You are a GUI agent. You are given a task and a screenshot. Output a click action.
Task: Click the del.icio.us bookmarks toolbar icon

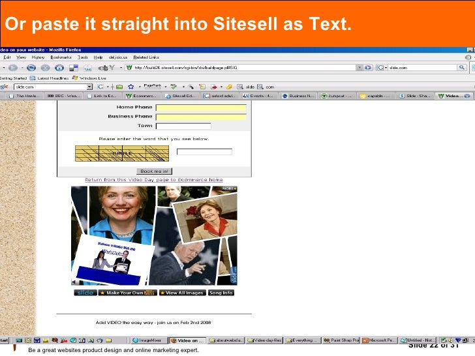pyautogui.click(x=74, y=68)
